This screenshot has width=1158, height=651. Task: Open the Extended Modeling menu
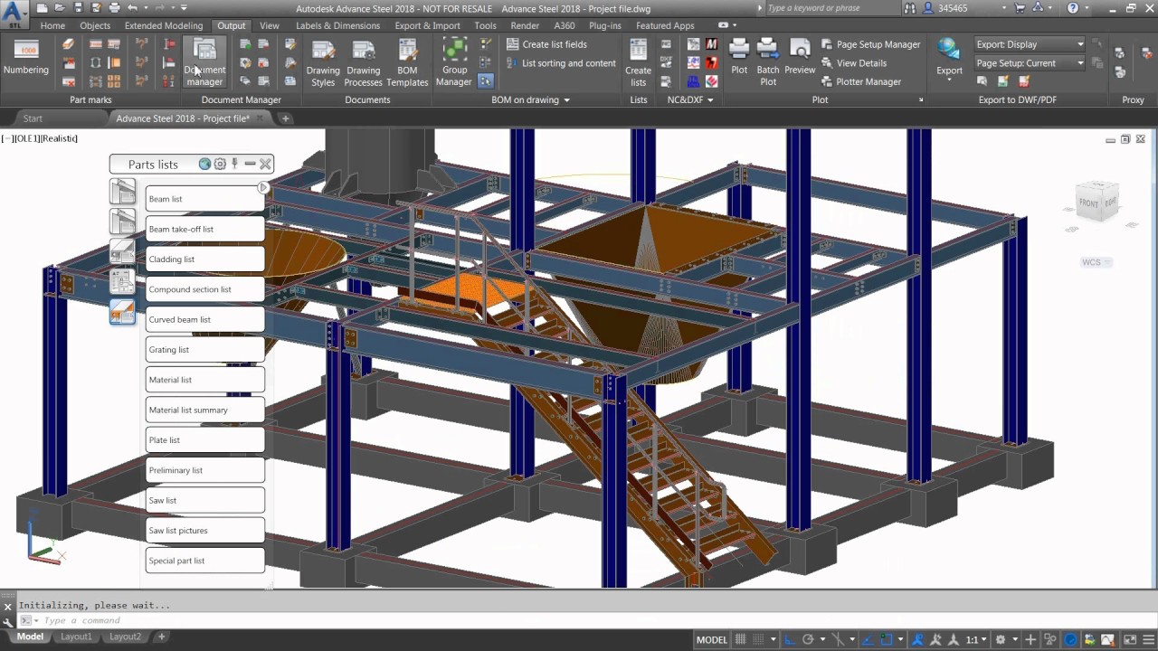163,25
